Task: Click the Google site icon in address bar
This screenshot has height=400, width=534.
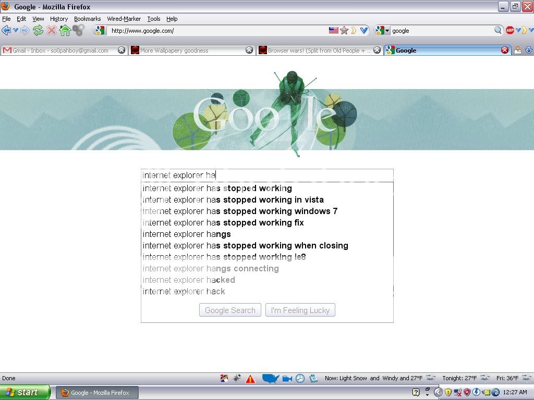Action: click(100, 31)
